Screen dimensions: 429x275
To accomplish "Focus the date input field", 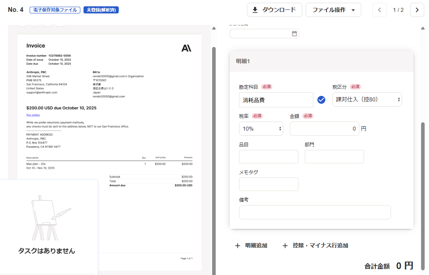I will (264, 34).
